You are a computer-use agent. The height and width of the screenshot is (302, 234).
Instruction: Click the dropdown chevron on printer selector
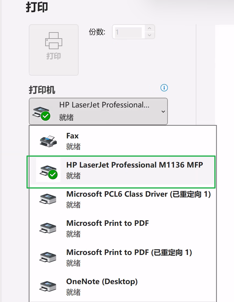(x=163, y=112)
